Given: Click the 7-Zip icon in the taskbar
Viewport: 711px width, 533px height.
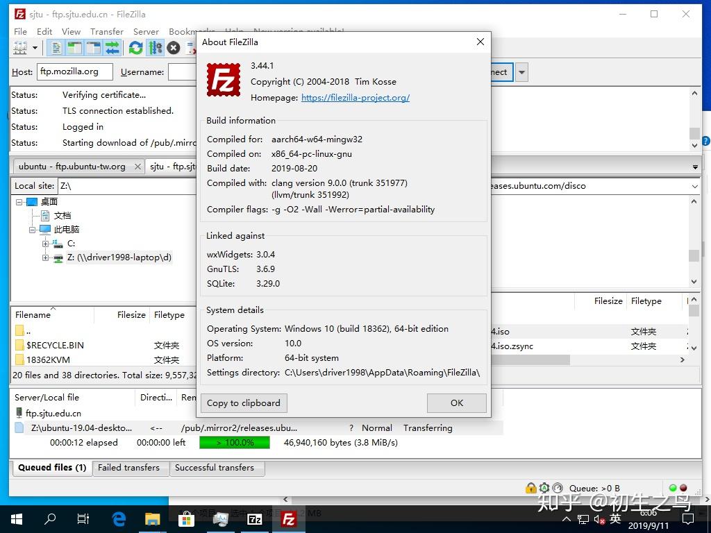Looking at the screenshot, I should coord(255,518).
